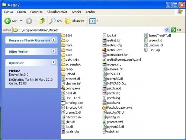Image resolution: width=186 pixels, height=140 pixels.
Task: Open the address bar dropdown
Action: [167, 30]
